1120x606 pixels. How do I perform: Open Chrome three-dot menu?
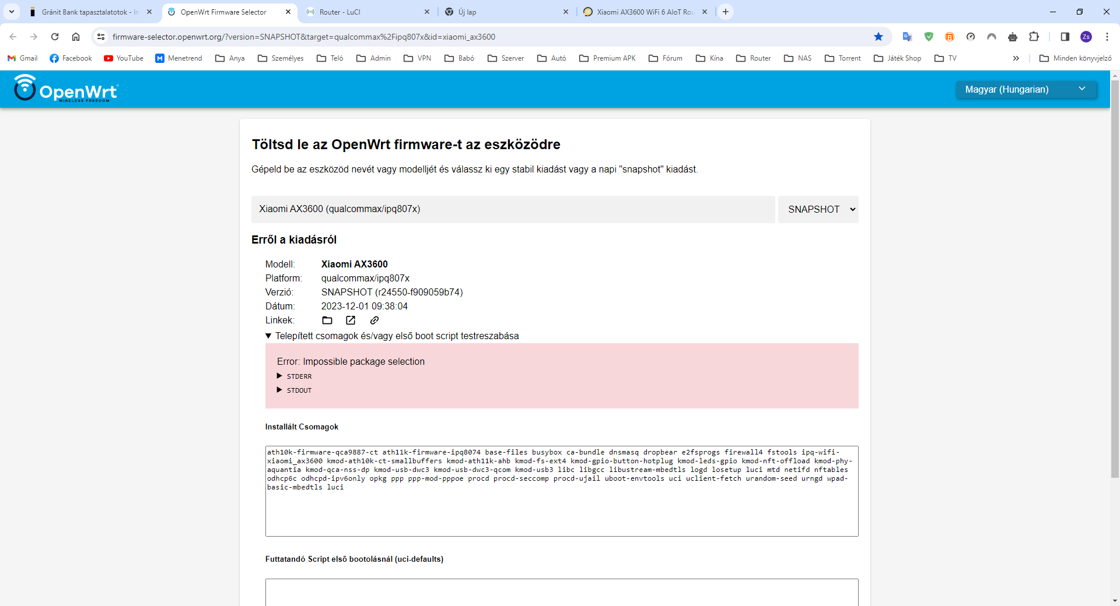[1107, 37]
